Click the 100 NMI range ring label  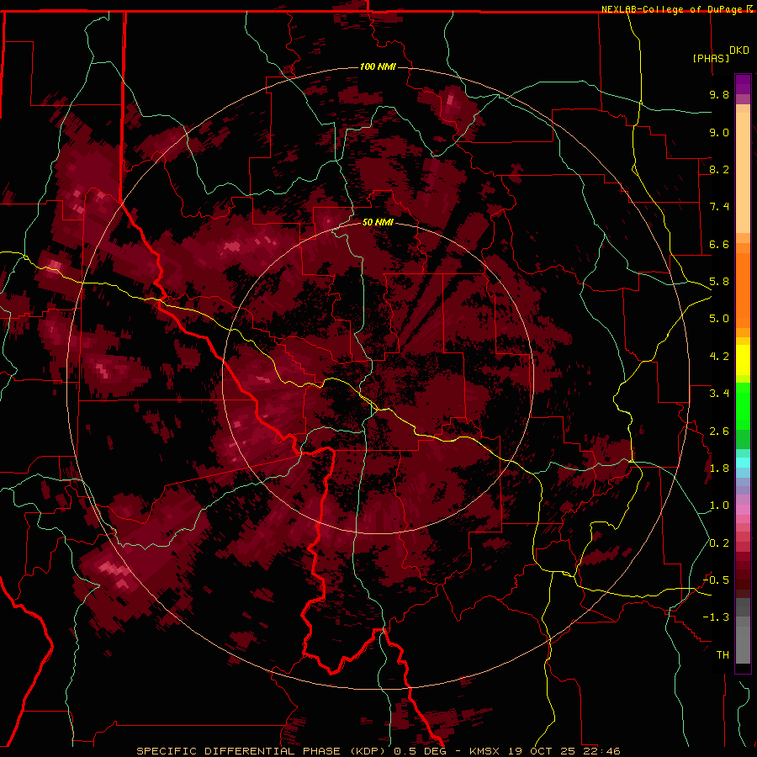pyautogui.click(x=378, y=66)
